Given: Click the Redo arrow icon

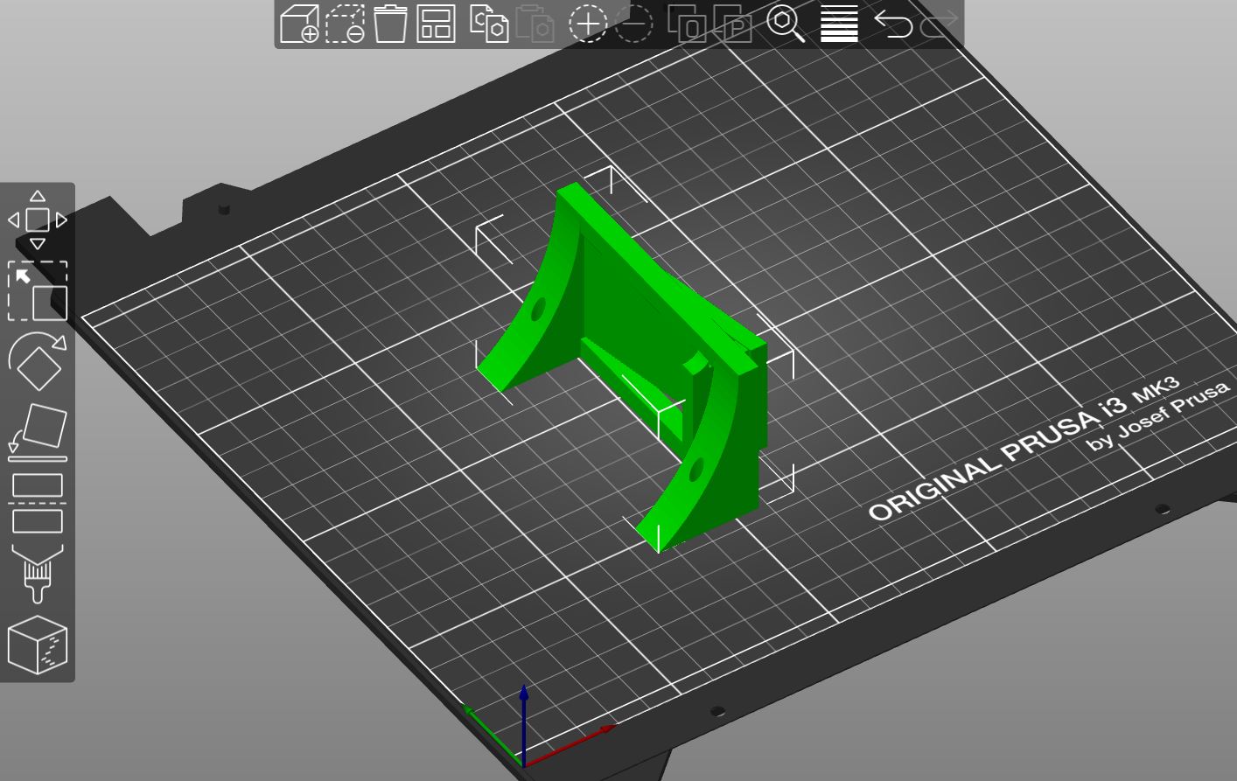Looking at the screenshot, I should pos(939,24).
